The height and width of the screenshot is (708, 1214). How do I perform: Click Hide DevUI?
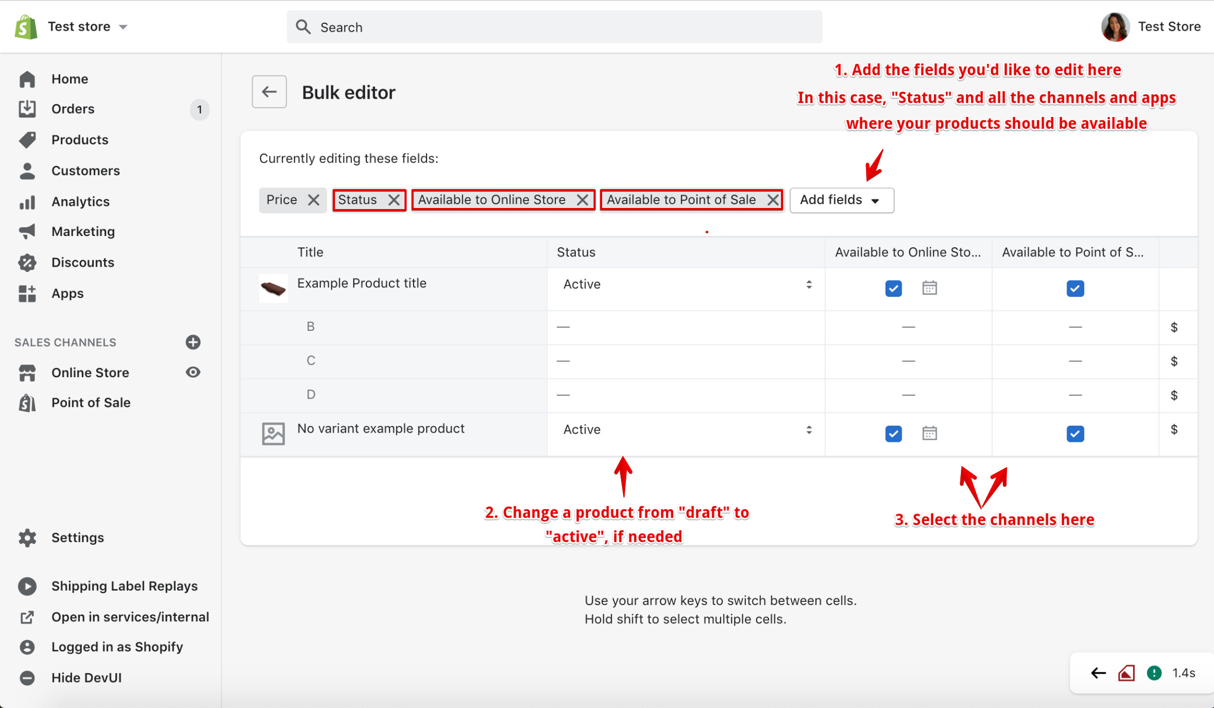pos(86,678)
